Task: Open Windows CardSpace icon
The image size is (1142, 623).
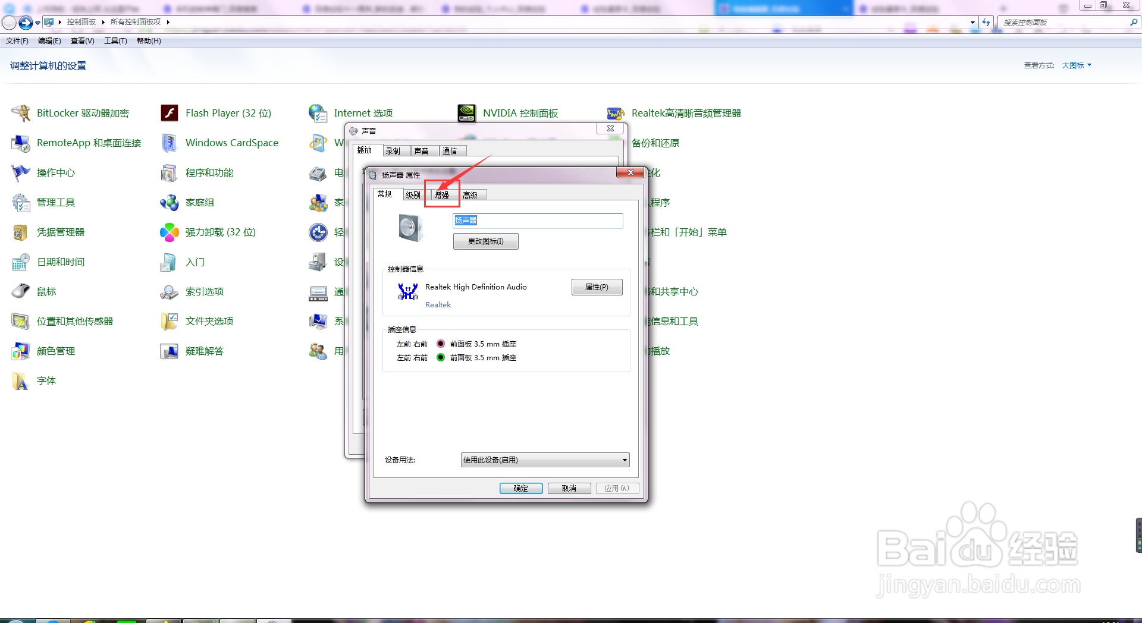Action: click(x=170, y=143)
